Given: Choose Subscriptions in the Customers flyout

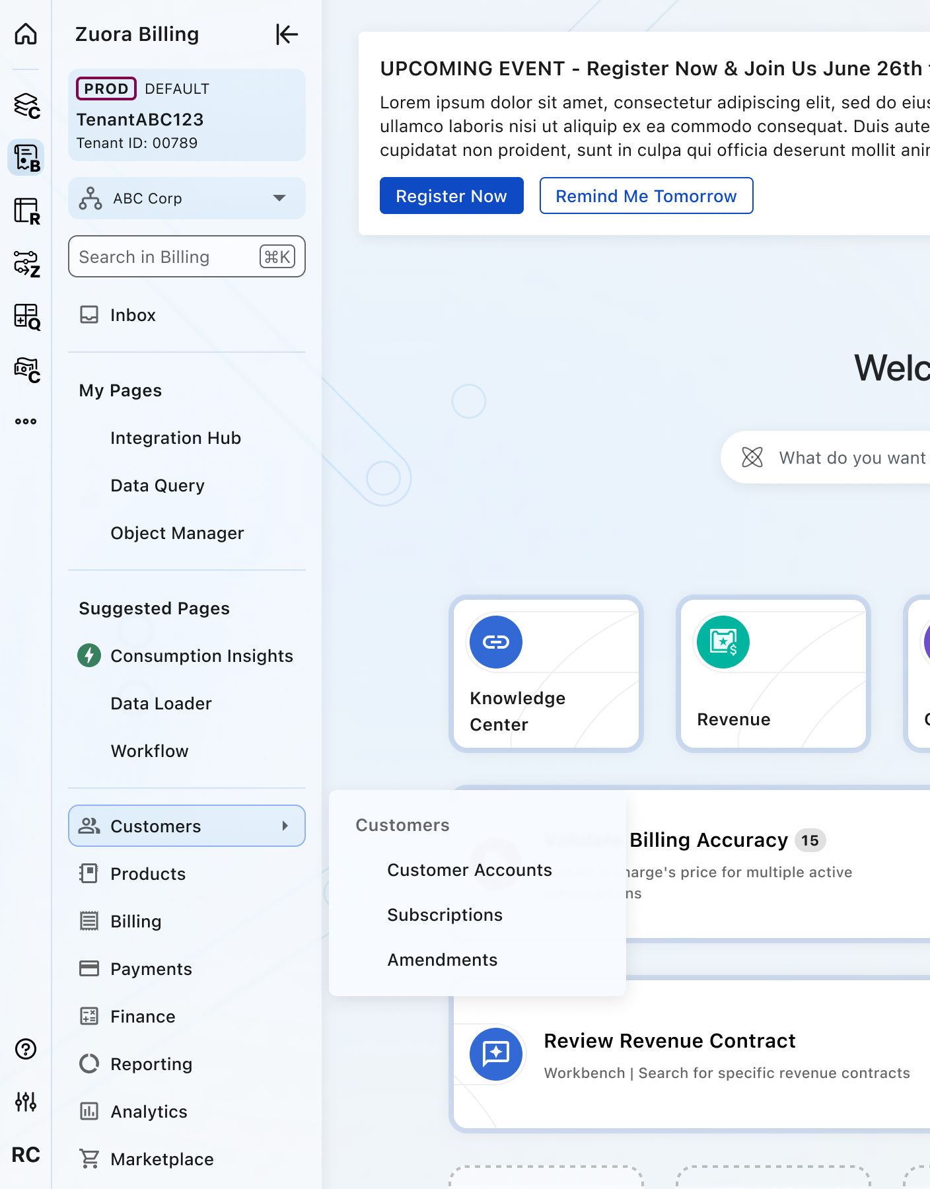Looking at the screenshot, I should 445,915.
